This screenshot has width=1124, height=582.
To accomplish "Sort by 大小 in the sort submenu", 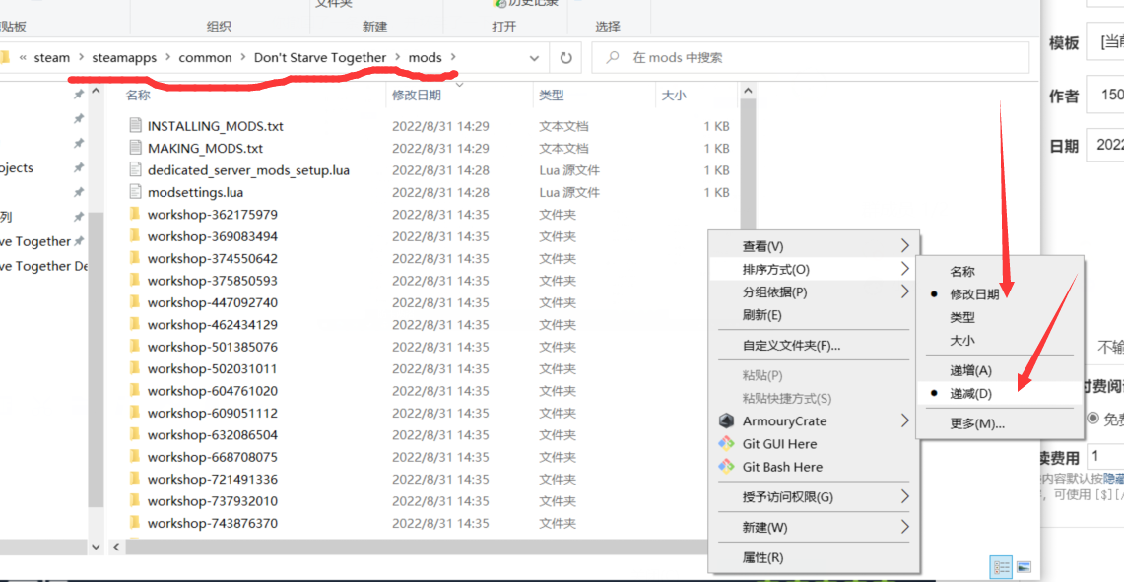I will click(1000, 340).
